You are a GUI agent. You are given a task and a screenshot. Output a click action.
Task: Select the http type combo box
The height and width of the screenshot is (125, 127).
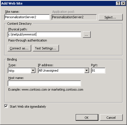[22, 70]
